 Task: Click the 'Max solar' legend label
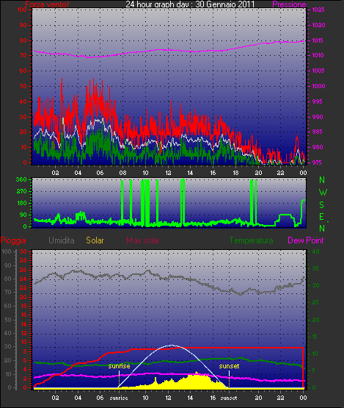143,240
